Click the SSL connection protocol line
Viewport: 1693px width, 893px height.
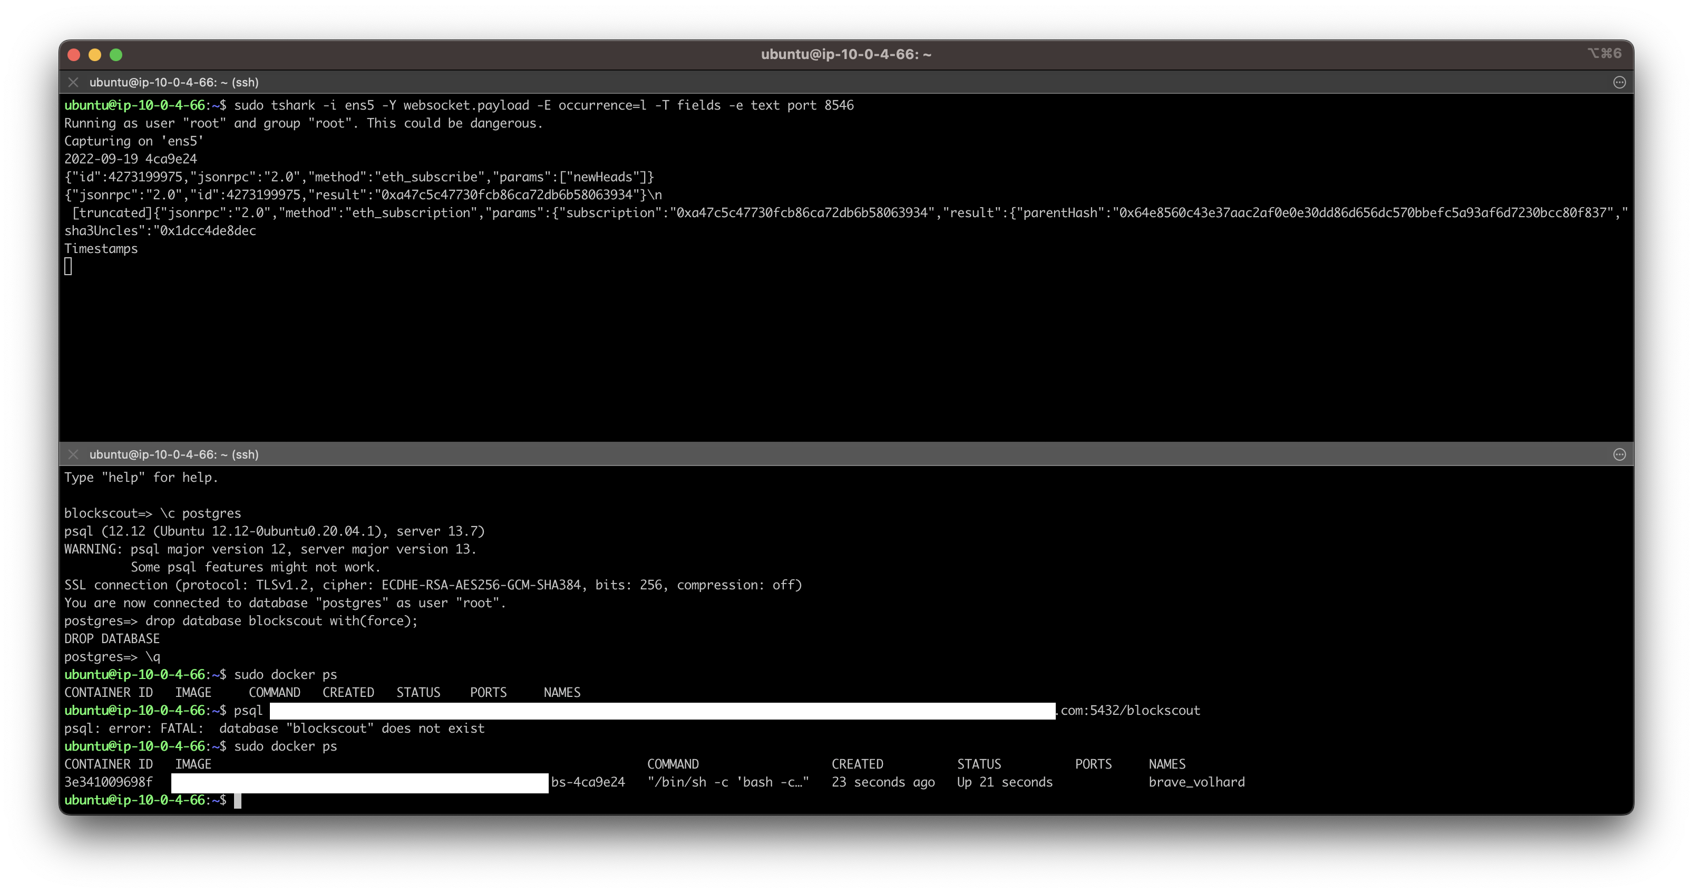tap(433, 585)
